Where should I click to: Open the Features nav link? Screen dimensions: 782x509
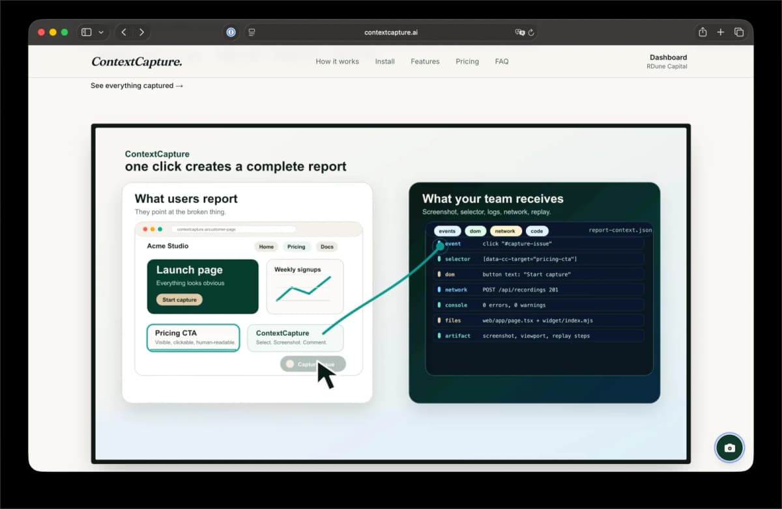425,61
